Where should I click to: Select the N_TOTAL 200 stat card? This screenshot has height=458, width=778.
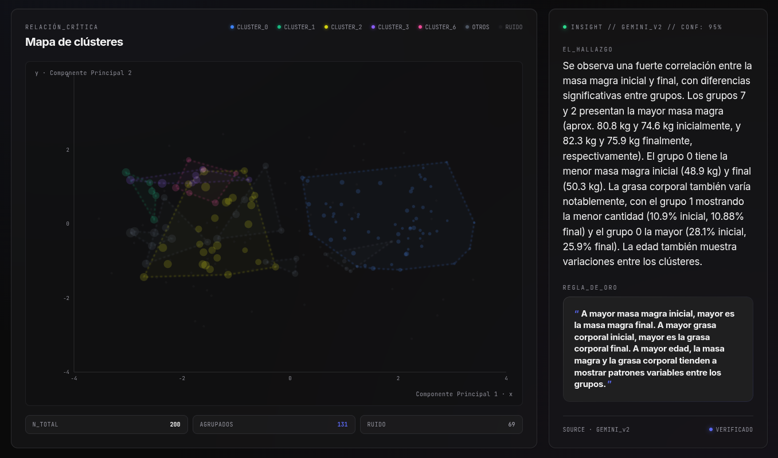pyautogui.click(x=107, y=424)
